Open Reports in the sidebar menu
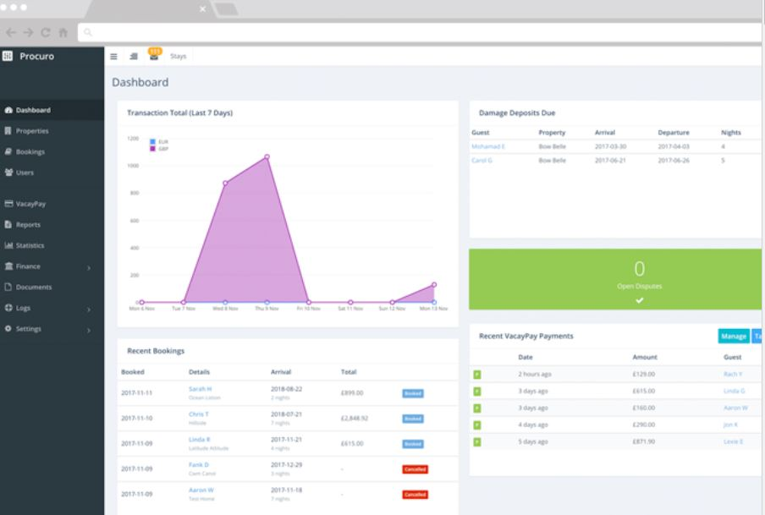The image size is (765, 515). click(23, 225)
